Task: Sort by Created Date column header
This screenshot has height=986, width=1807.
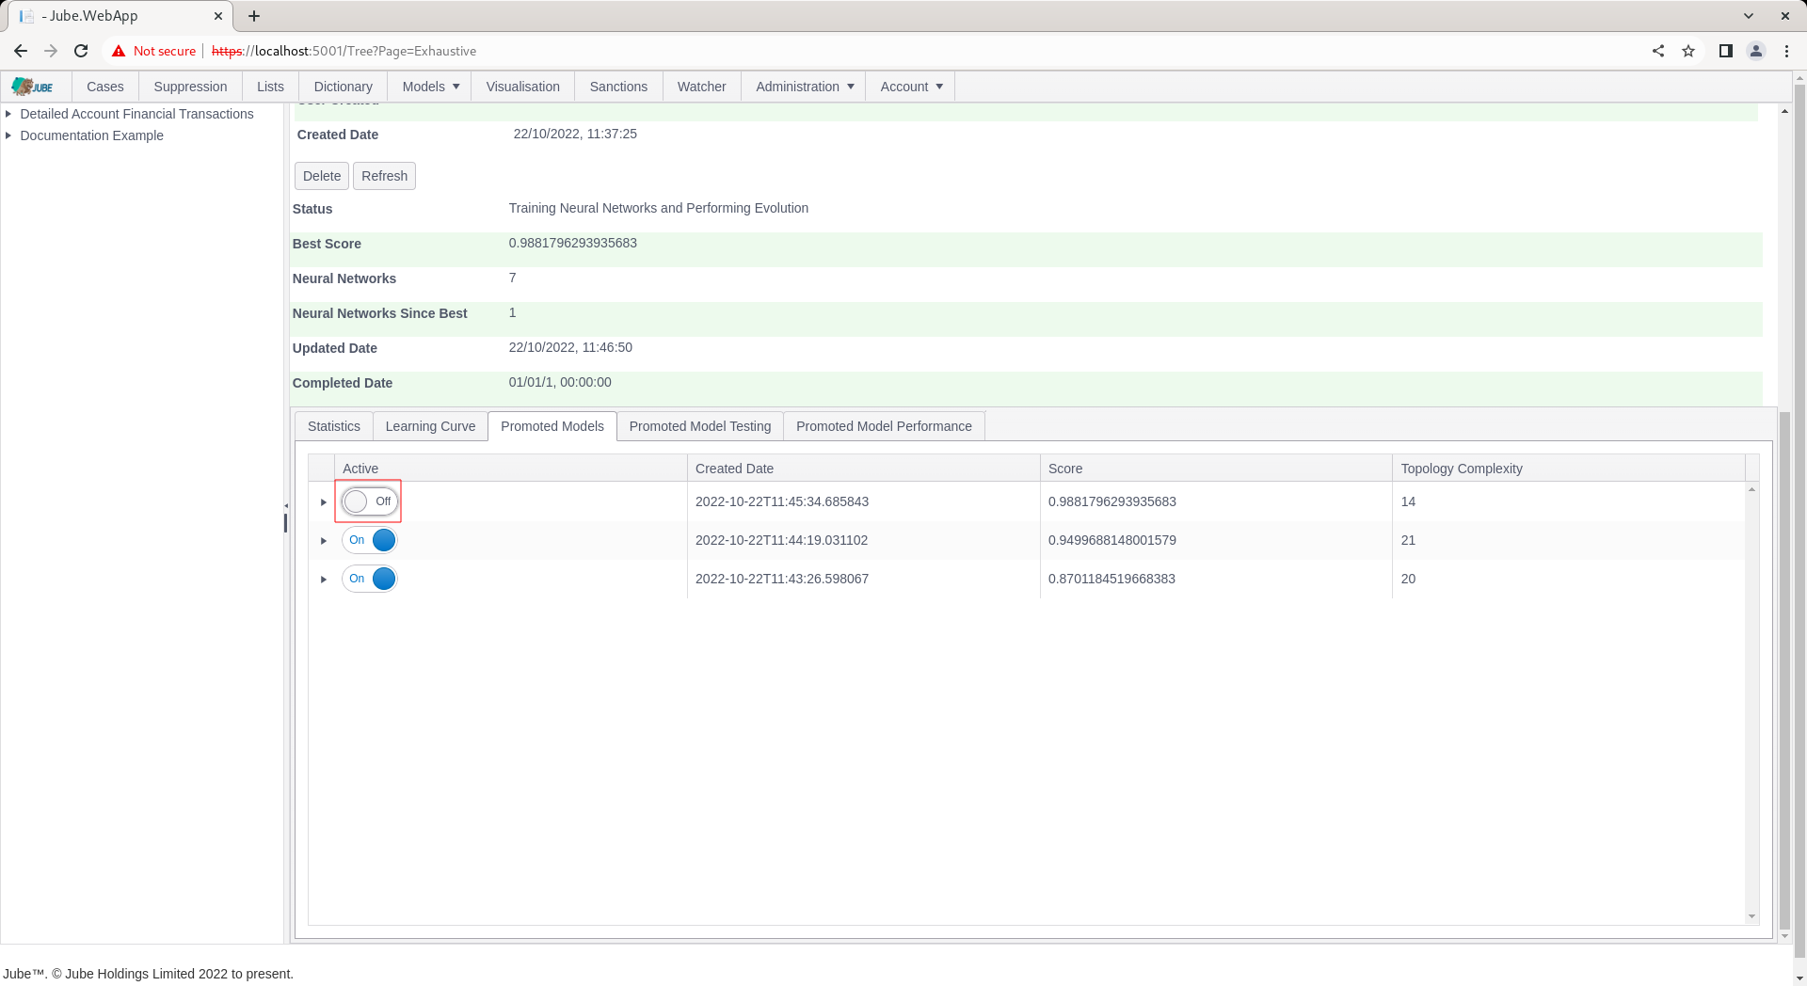Action: click(x=863, y=469)
